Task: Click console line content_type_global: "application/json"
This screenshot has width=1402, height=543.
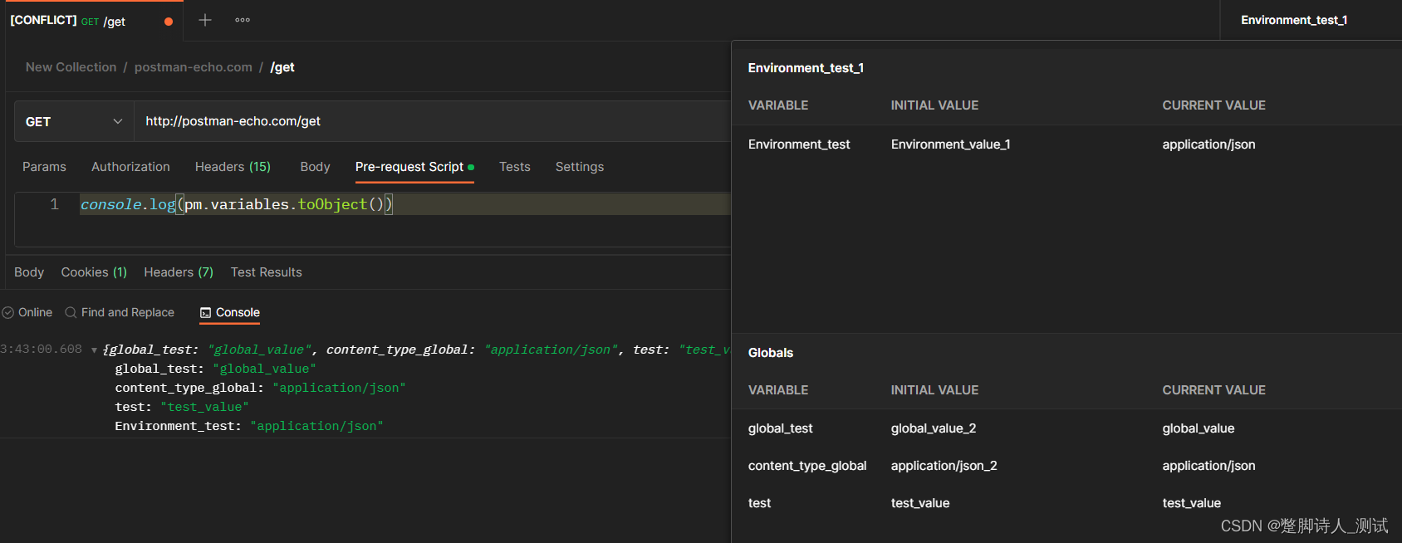Action: click(x=260, y=388)
